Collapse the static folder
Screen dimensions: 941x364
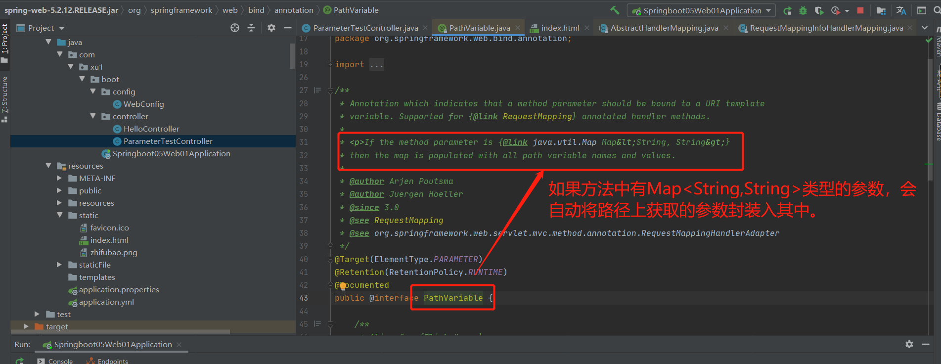(x=59, y=215)
